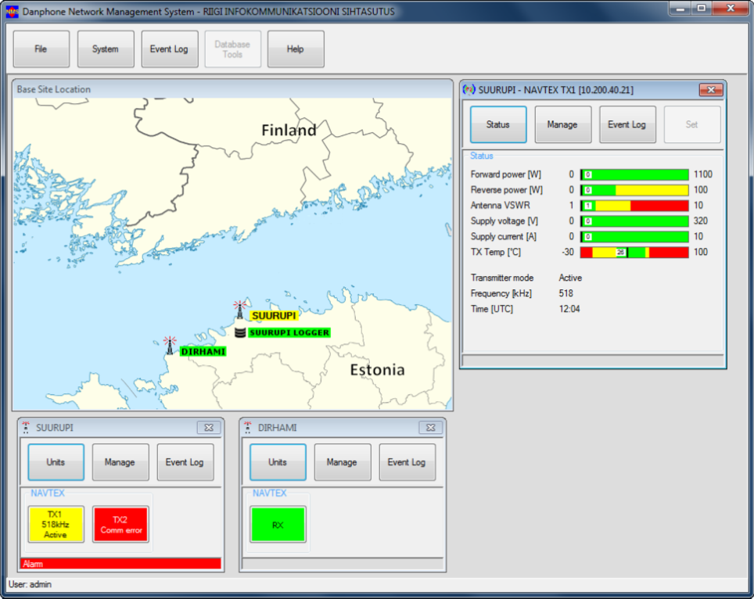Open the Event Log in the DIRHAMI panel
This screenshot has height=599, width=754.
[407, 462]
